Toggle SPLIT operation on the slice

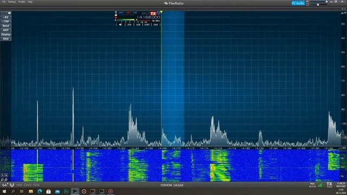click(145, 14)
